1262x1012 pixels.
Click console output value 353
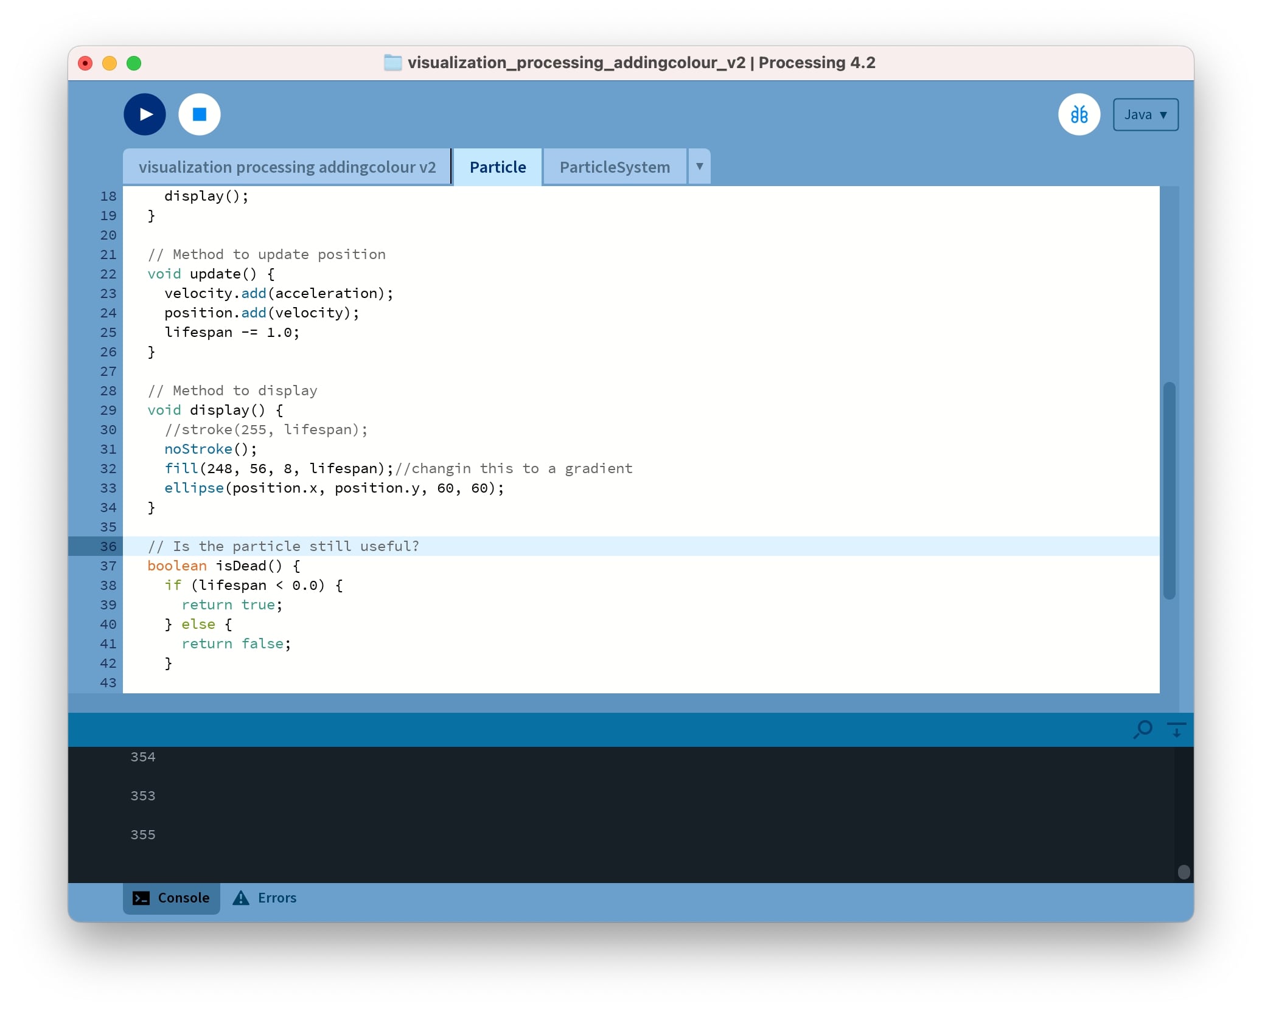(143, 795)
